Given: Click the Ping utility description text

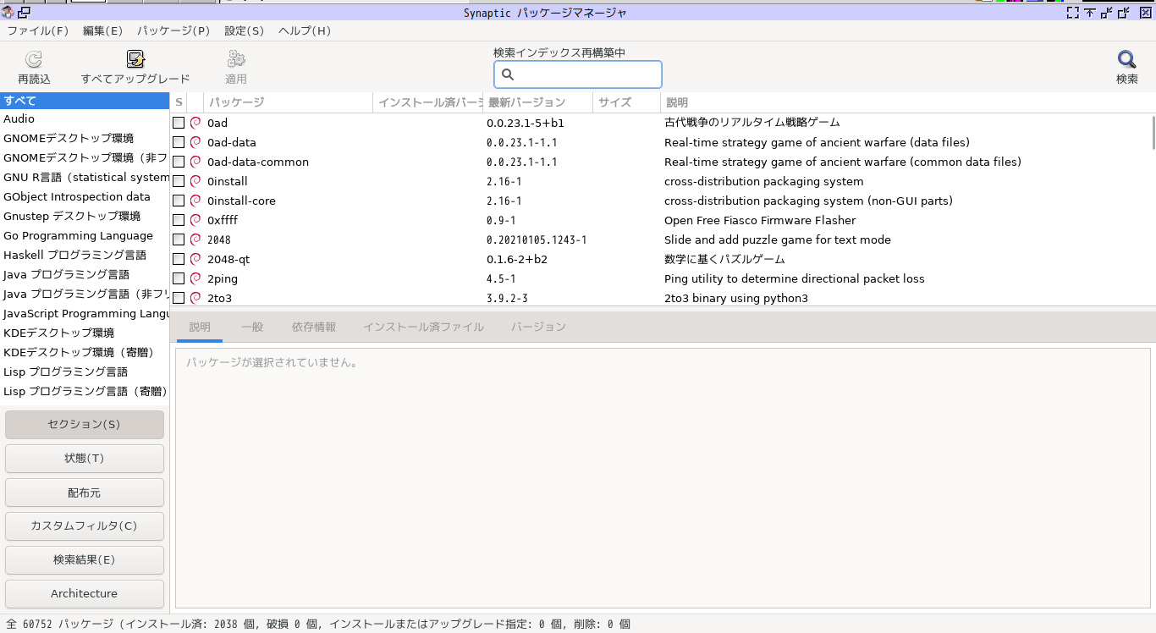Looking at the screenshot, I should point(795,278).
